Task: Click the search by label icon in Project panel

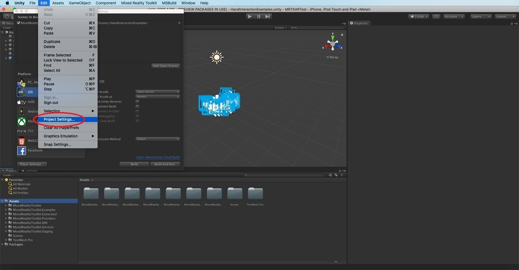Action: (x=336, y=175)
